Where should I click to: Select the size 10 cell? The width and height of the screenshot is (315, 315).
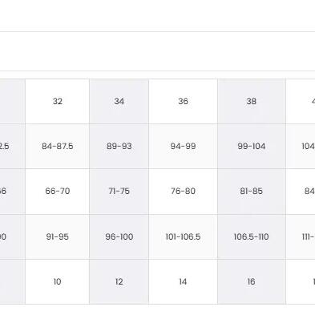[58, 281]
